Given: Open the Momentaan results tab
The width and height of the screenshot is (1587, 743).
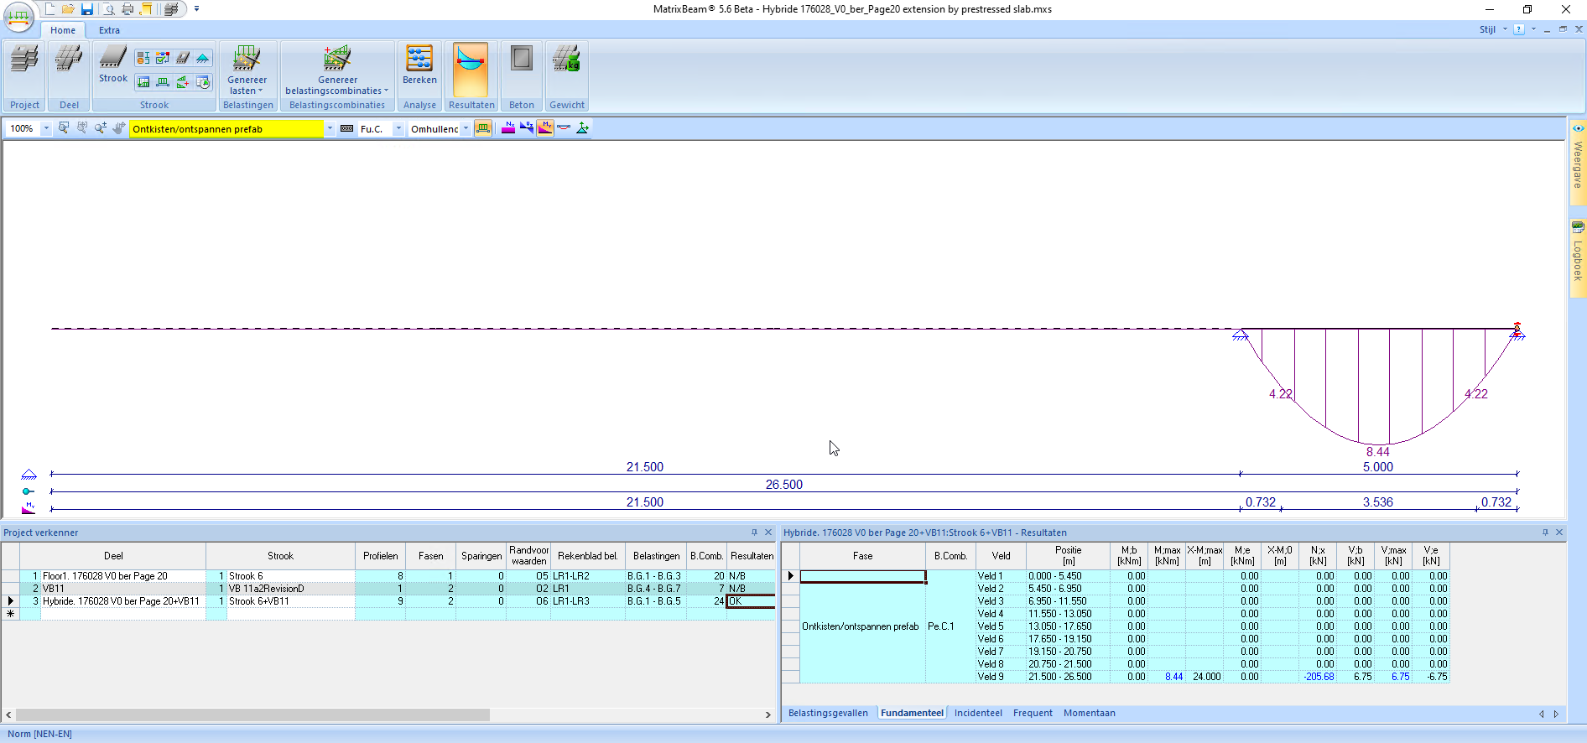Looking at the screenshot, I should 1090,713.
